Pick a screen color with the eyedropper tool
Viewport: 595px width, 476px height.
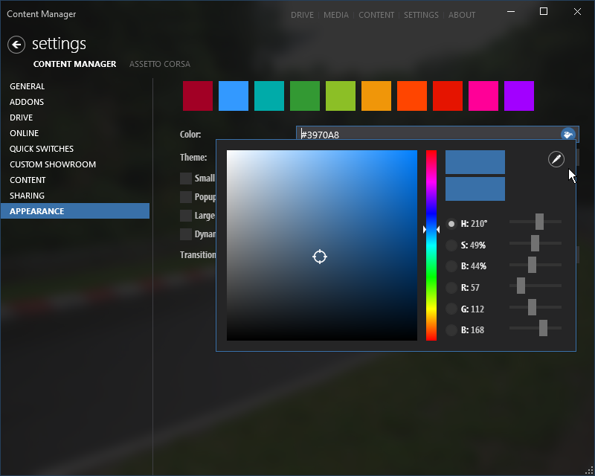click(x=556, y=159)
